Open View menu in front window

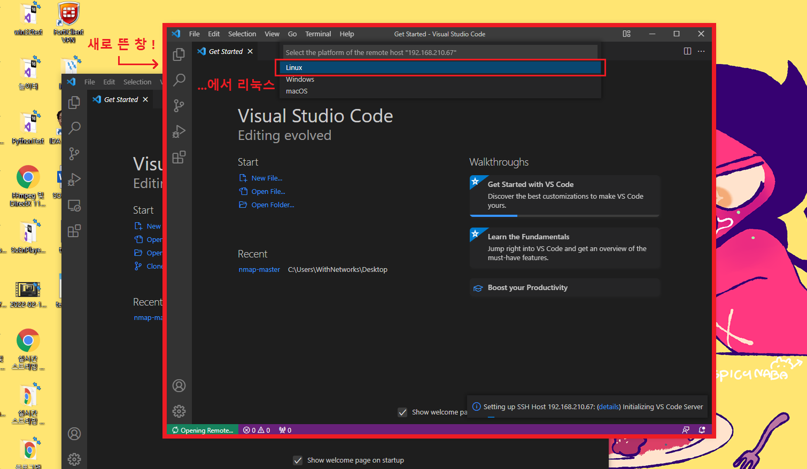[272, 34]
